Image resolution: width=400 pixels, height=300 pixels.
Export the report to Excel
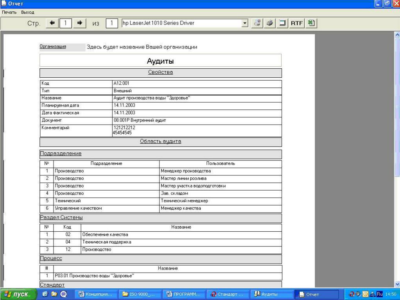(x=311, y=23)
